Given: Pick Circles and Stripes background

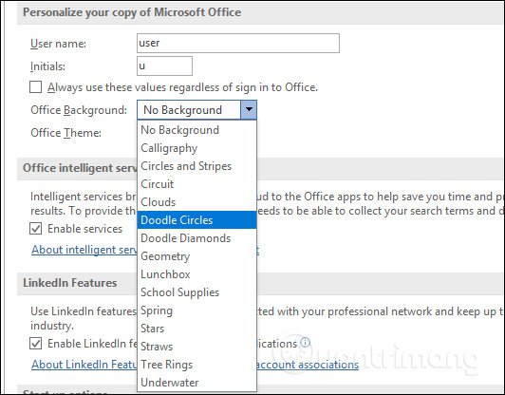Looking at the screenshot, I should (196, 166).
